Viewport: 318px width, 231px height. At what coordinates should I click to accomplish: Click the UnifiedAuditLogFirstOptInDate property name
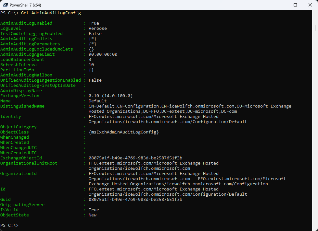[38, 86]
